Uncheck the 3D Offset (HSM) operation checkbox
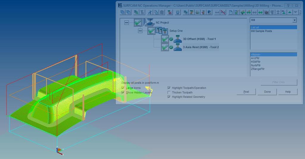This screenshot has width=305, height=159. click(165, 39)
